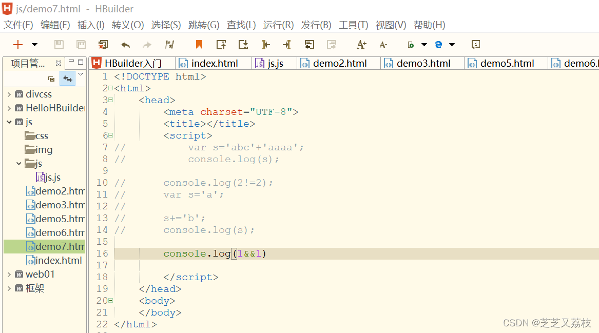Minimize the project manager panel

click(71, 62)
